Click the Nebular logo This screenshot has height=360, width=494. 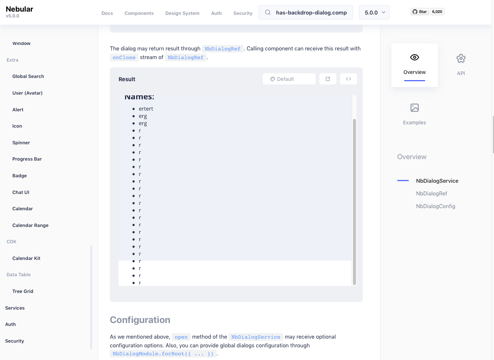pos(19,9)
